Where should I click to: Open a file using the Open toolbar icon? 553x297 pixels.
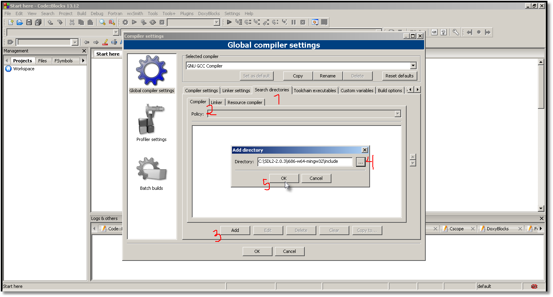[x=19, y=22]
